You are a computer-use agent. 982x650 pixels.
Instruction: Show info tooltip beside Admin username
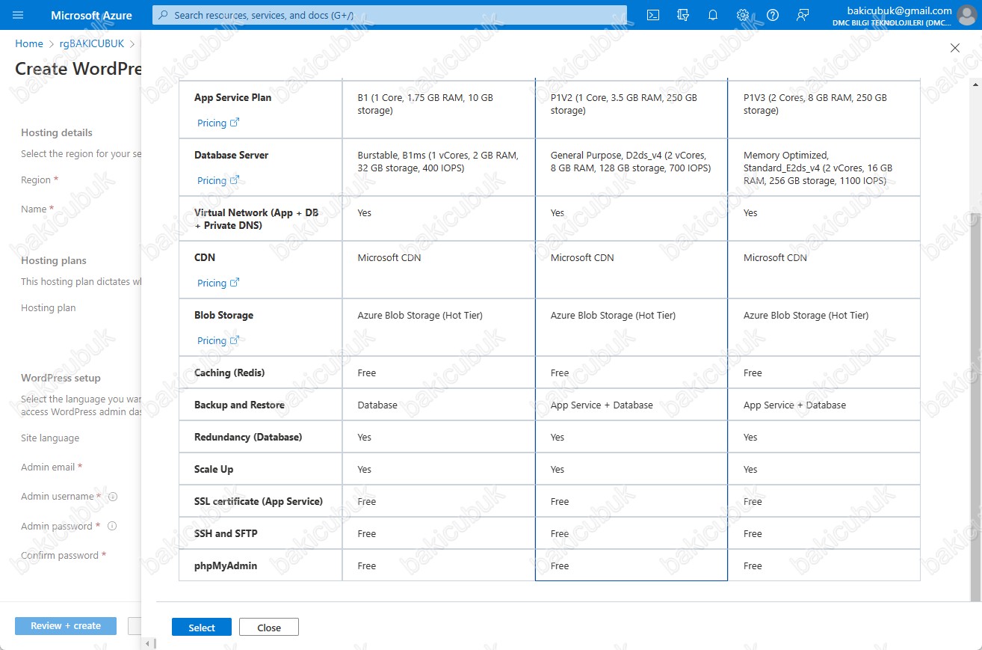pos(113,497)
